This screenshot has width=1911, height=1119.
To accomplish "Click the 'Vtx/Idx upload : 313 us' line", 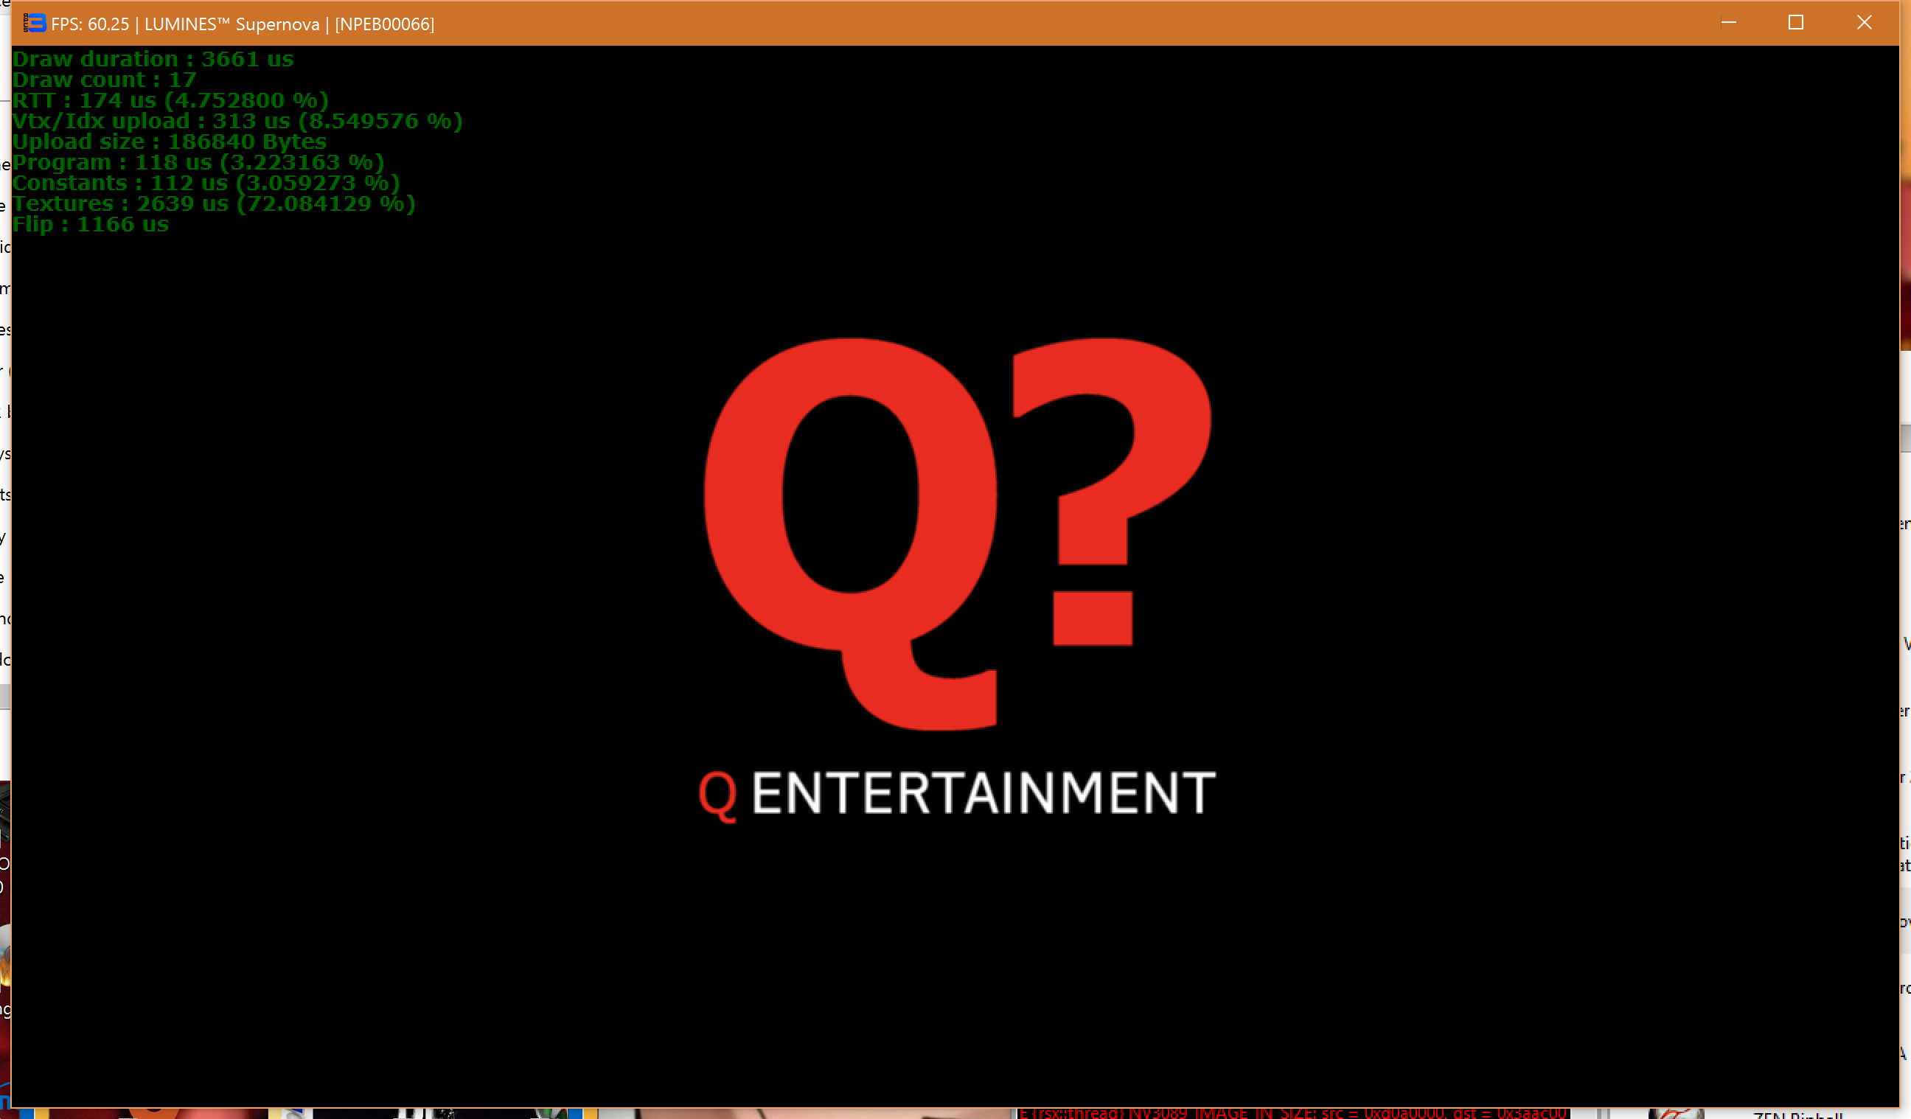I will [237, 121].
